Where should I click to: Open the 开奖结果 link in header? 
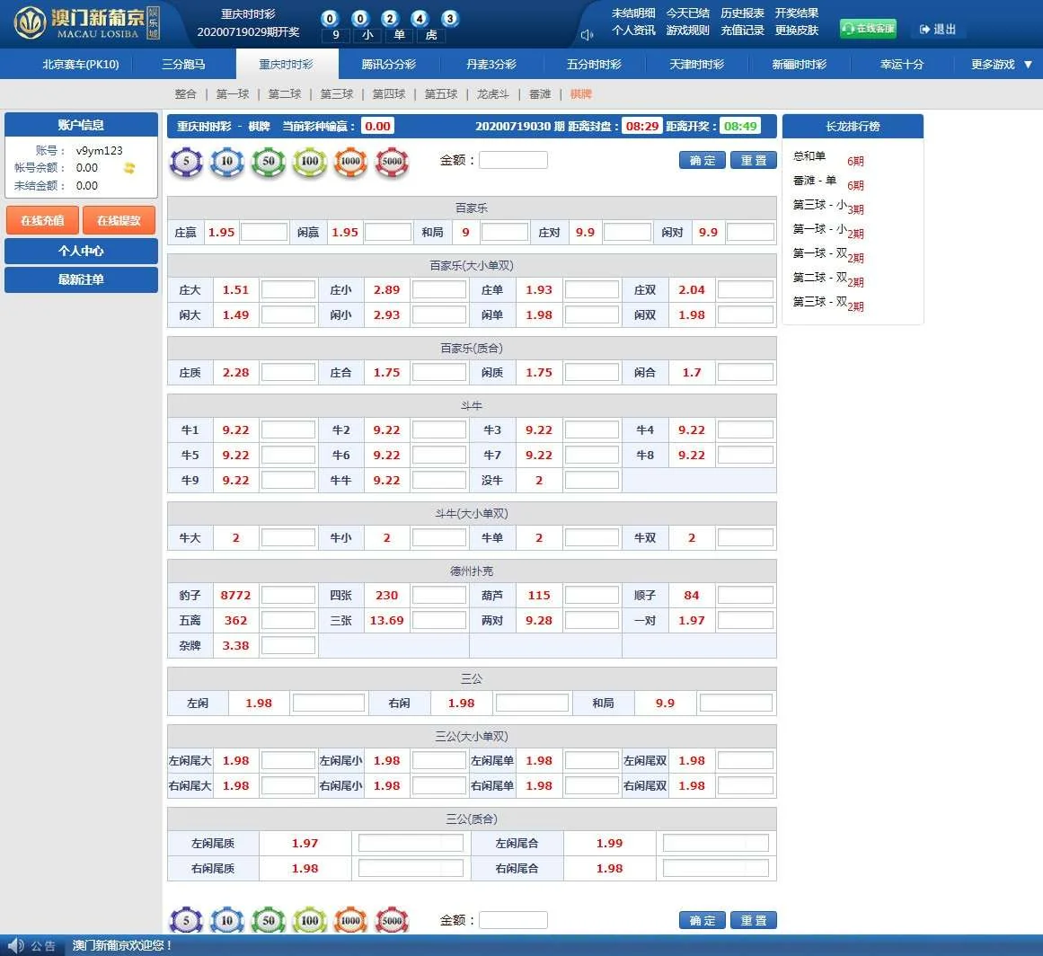(797, 13)
